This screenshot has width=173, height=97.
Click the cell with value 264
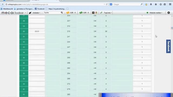tap(69, 73)
